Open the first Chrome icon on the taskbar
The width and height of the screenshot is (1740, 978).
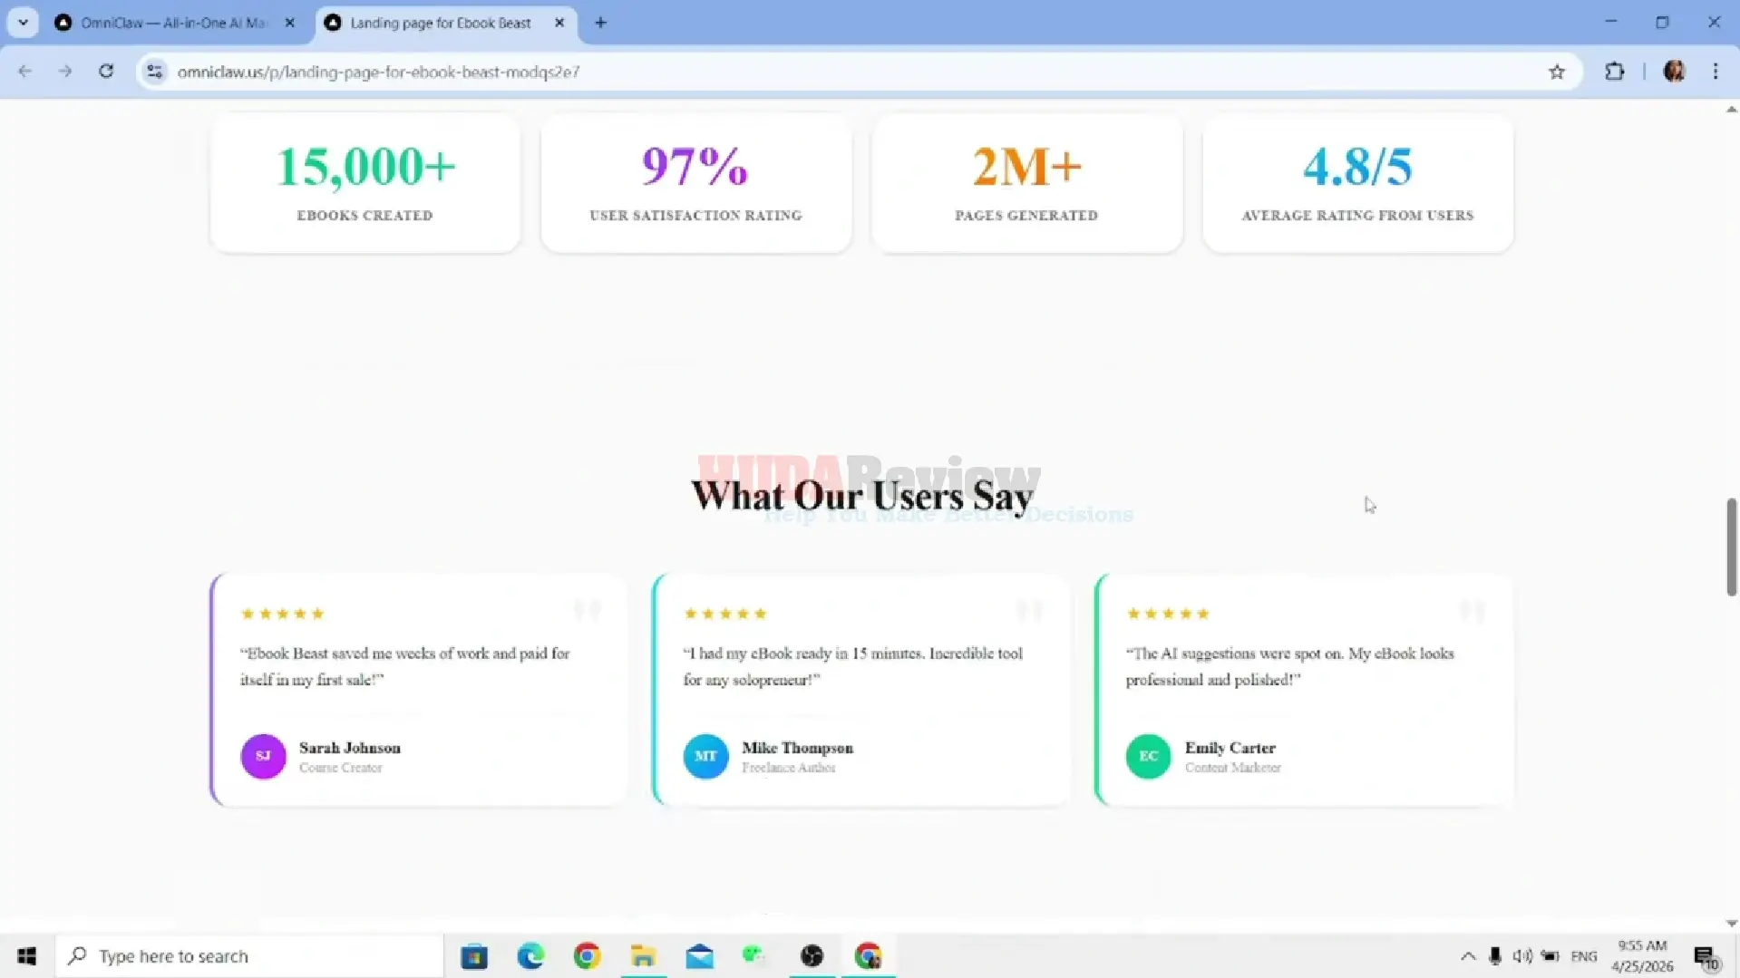587,956
